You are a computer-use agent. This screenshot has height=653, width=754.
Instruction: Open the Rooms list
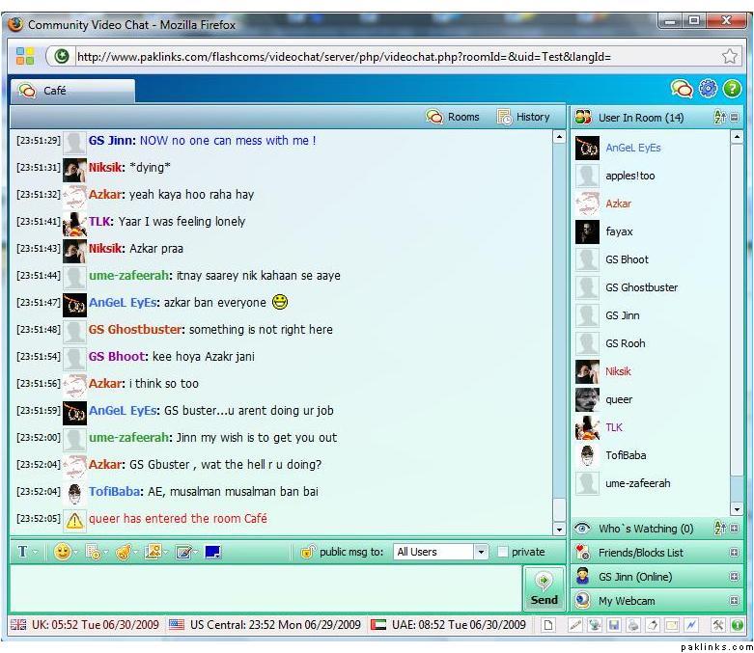click(453, 117)
